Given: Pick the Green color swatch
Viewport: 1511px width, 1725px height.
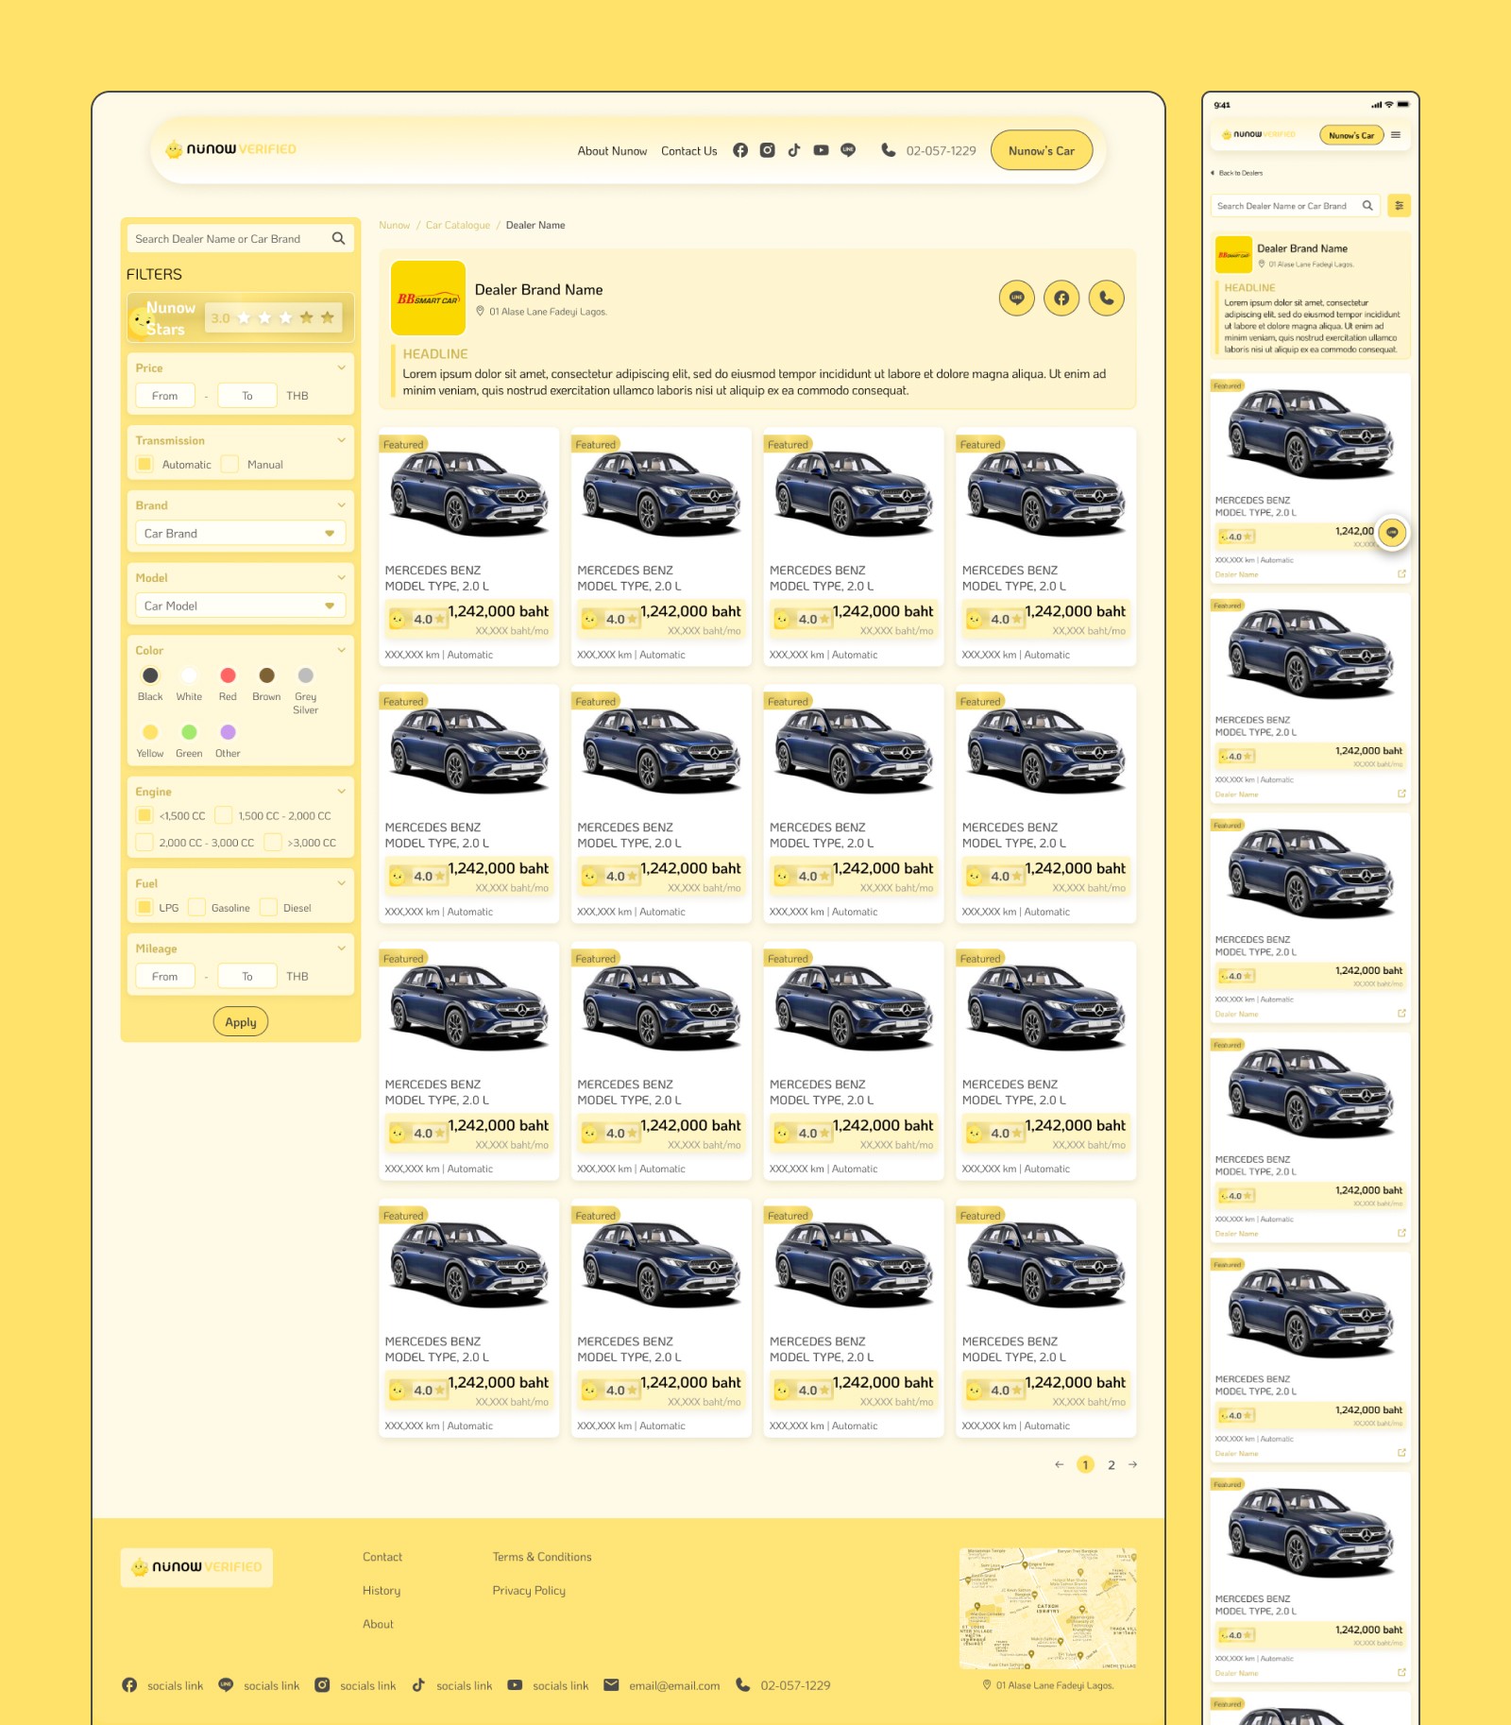Looking at the screenshot, I should click(x=189, y=732).
